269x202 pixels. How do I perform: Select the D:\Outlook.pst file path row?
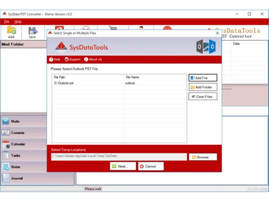point(64,83)
